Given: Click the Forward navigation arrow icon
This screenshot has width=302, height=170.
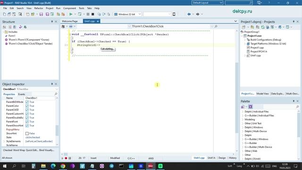Looking at the screenshot, I should pos(198,14).
